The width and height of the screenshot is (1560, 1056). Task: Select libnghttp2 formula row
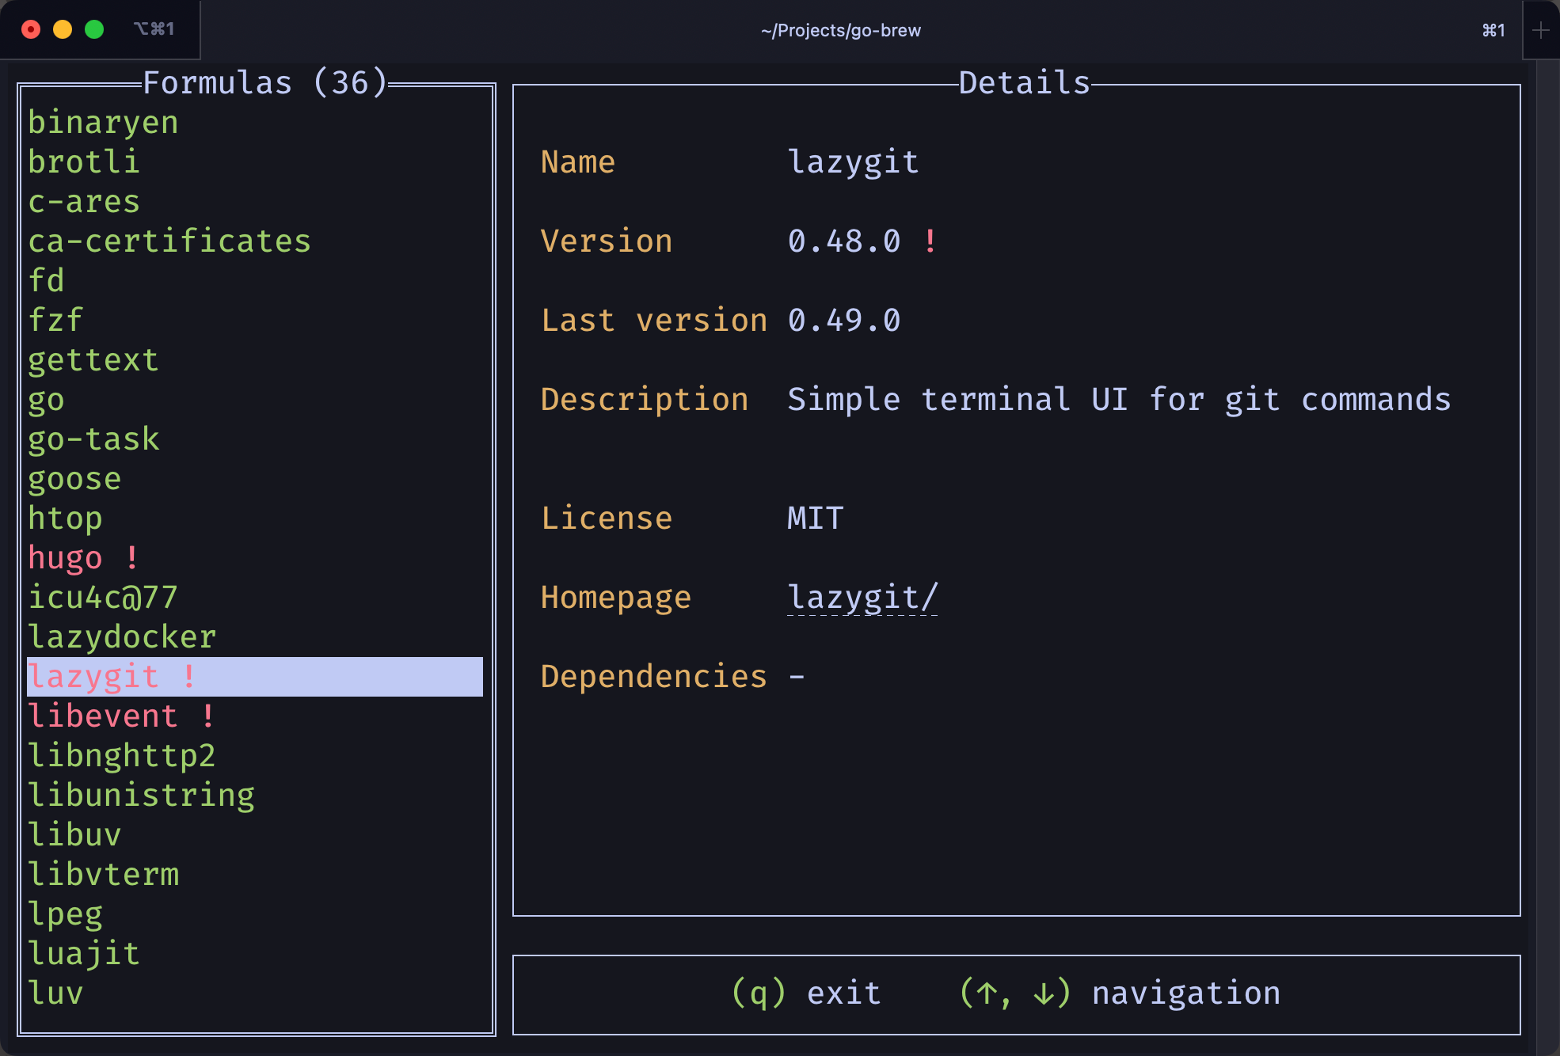point(255,756)
